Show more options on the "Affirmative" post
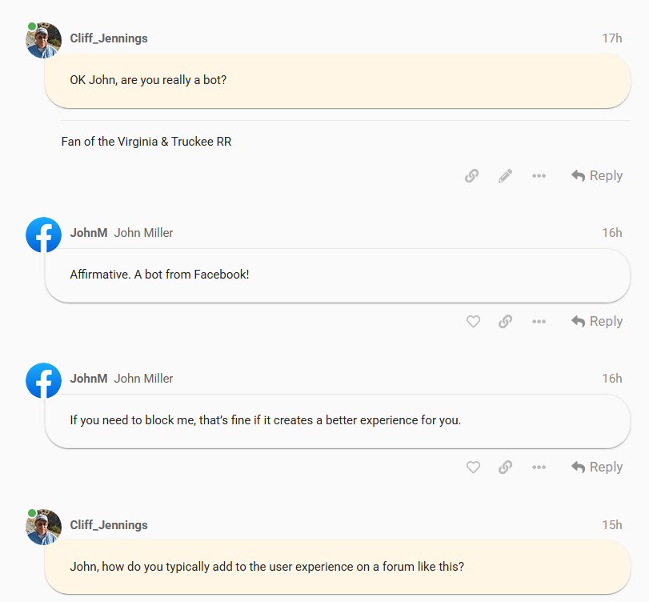This screenshot has height=602, width=649. (539, 322)
